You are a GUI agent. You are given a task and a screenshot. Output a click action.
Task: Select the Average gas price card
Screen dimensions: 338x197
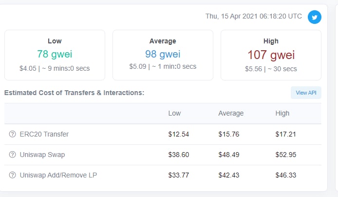click(163, 55)
